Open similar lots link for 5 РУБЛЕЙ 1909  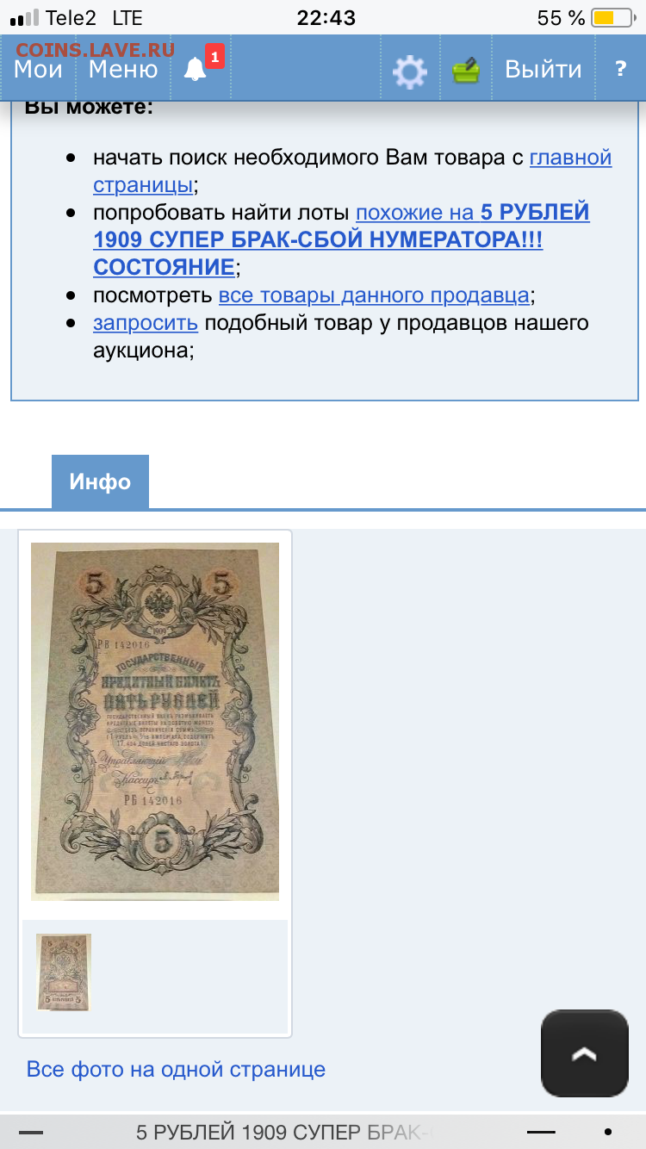click(x=342, y=239)
